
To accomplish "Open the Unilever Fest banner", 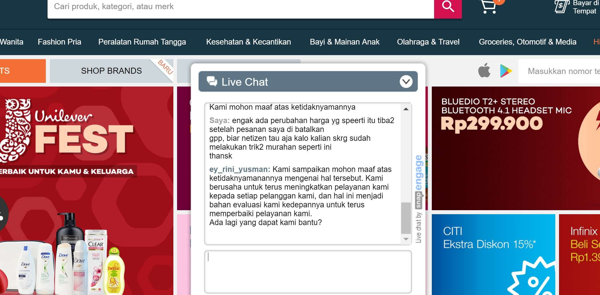I will click(x=87, y=190).
